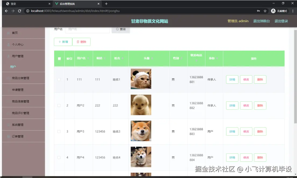Click the page vertical scrollbar
Viewport: 297px width, 178px height.
[295, 77]
